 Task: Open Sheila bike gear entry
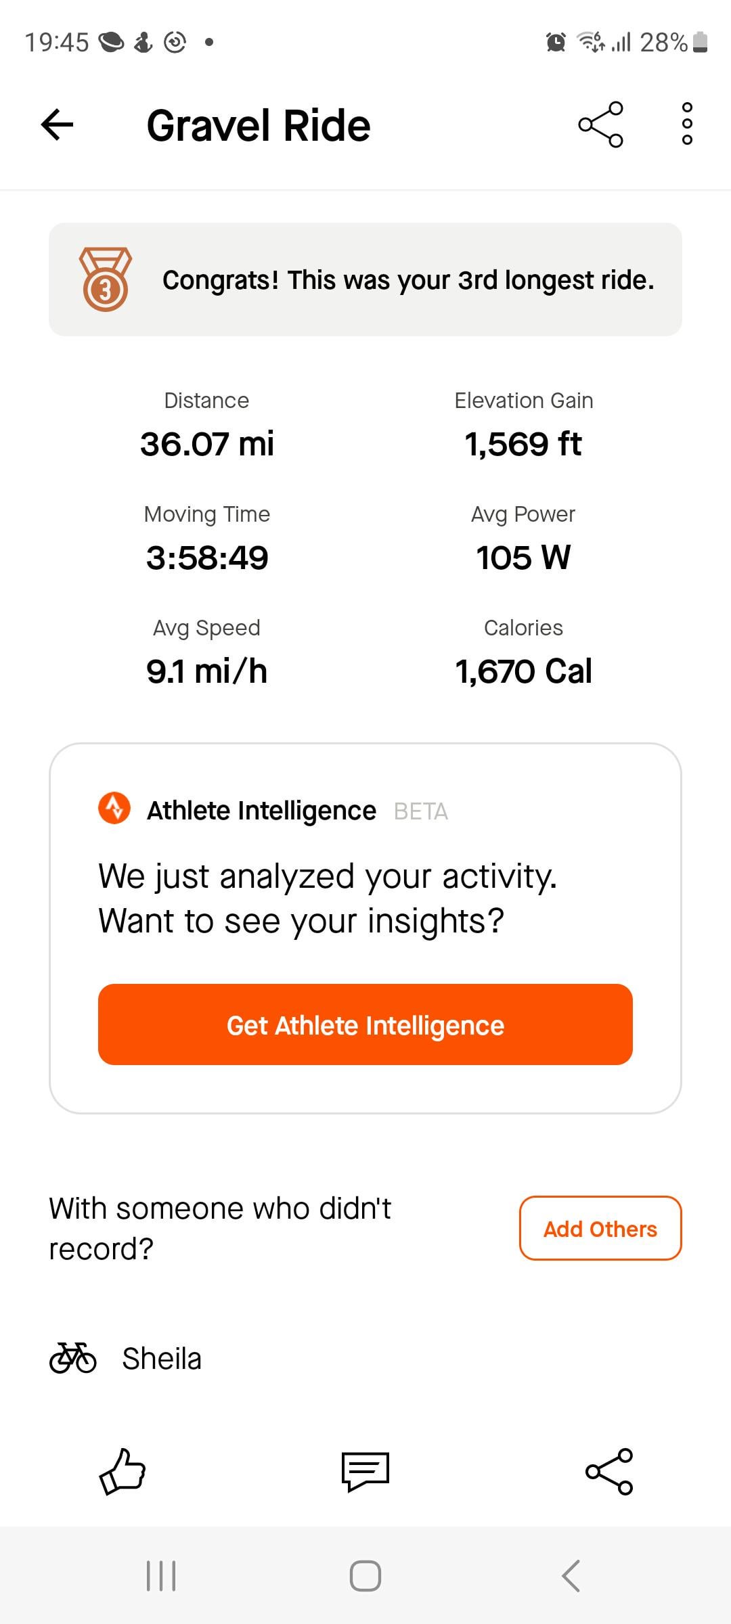click(162, 1359)
